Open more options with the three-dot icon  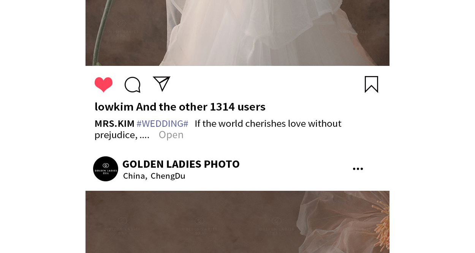pyautogui.click(x=358, y=169)
